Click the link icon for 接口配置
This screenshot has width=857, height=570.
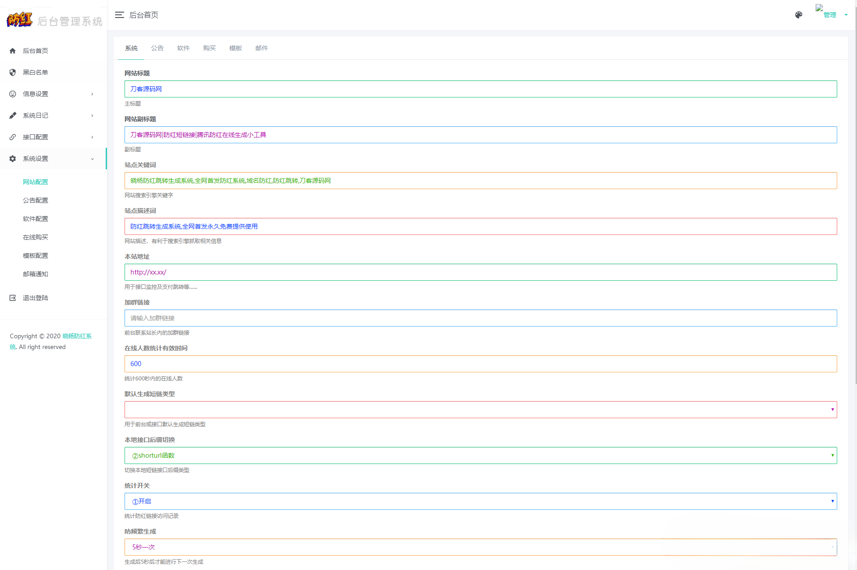[13, 137]
